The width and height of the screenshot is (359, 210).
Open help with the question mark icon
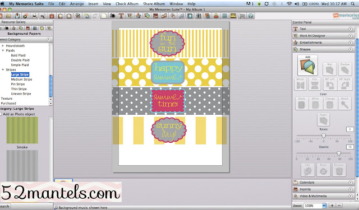pos(251,16)
